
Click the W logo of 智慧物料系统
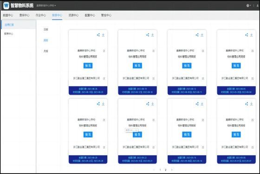point(6,6)
